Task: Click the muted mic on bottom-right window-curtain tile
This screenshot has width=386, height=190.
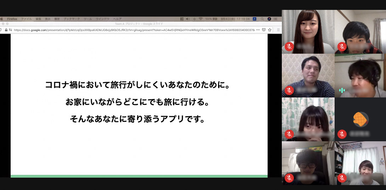Action: click(342, 178)
